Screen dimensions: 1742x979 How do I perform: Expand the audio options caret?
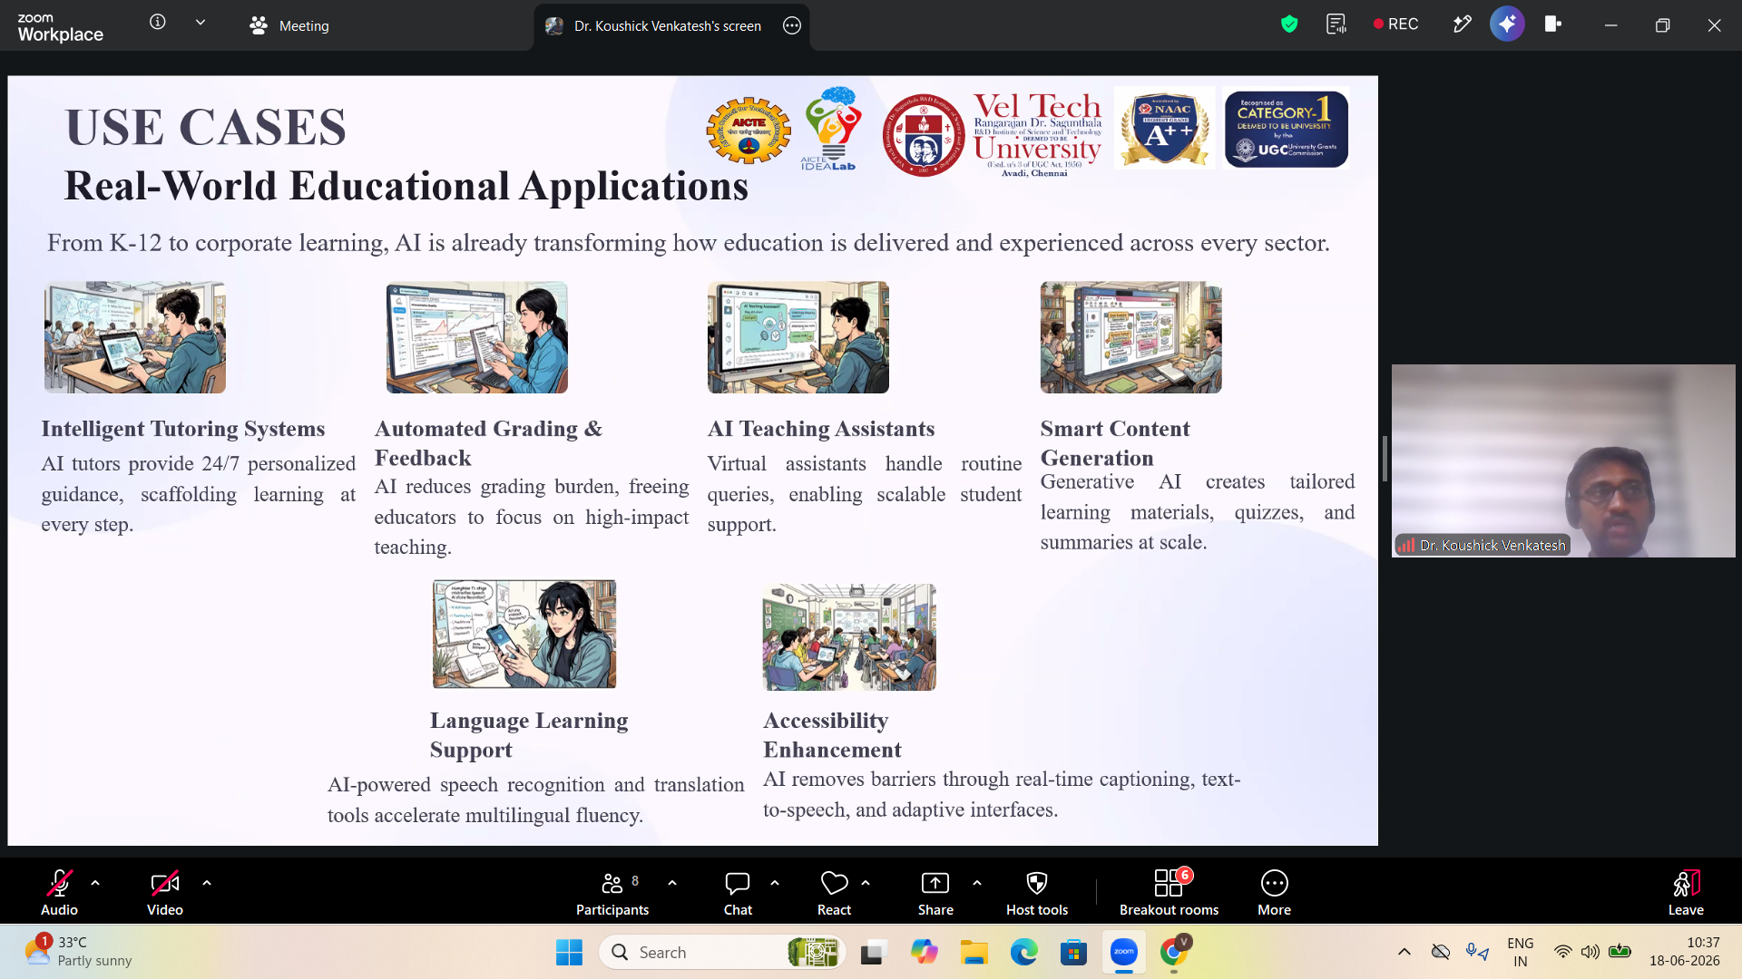pyautogui.click(x=95, y=882)
